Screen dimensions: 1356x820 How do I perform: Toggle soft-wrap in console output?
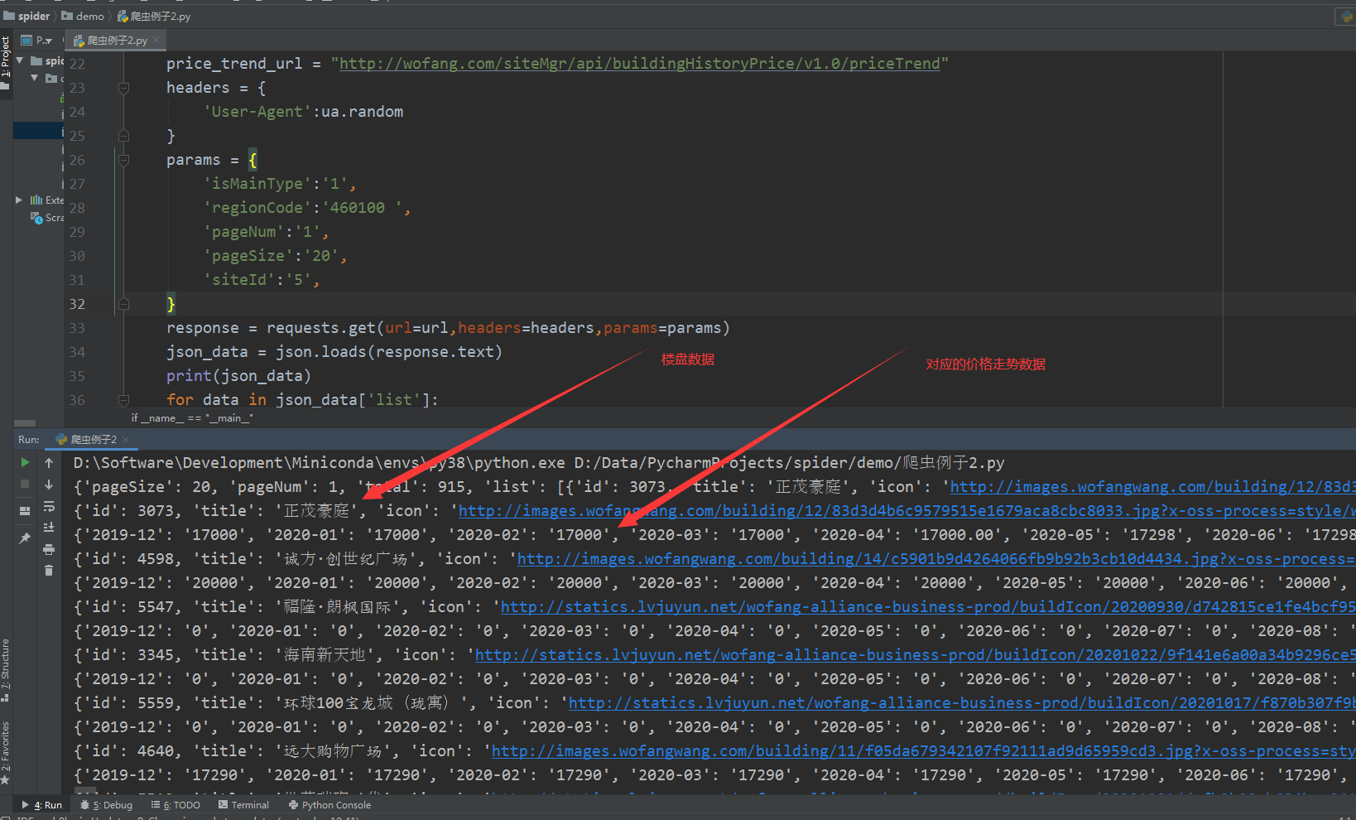(49, 506)
